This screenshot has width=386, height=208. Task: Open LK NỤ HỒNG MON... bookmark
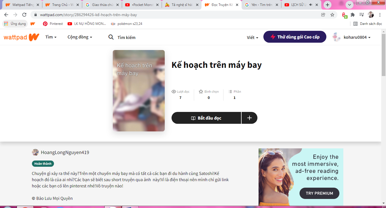87,24
